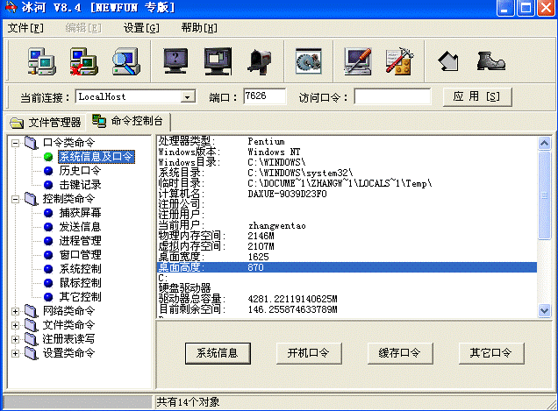558x411 pixels.
Task: Select the 当前用户 zhangwentao row
Action: [x=347, y=225]
